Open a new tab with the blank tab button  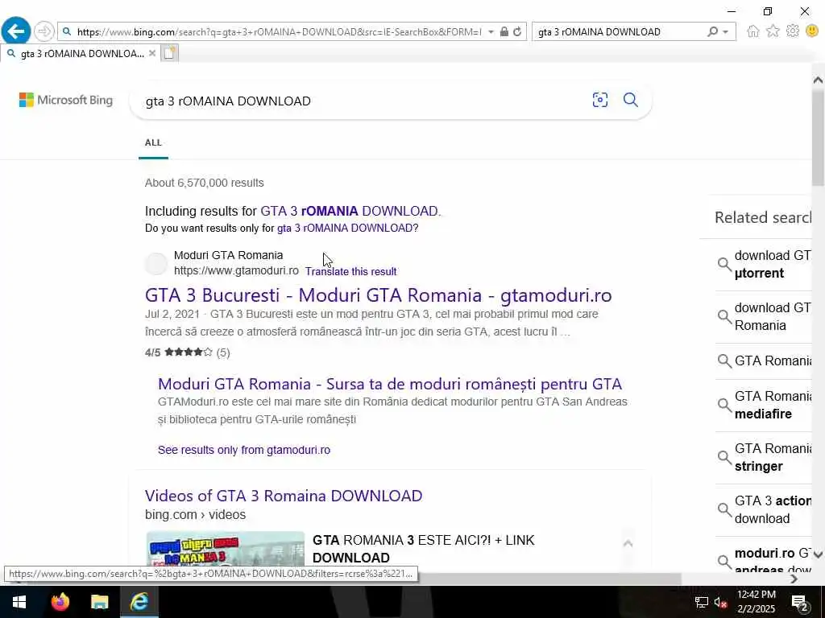tap(169, 53)
